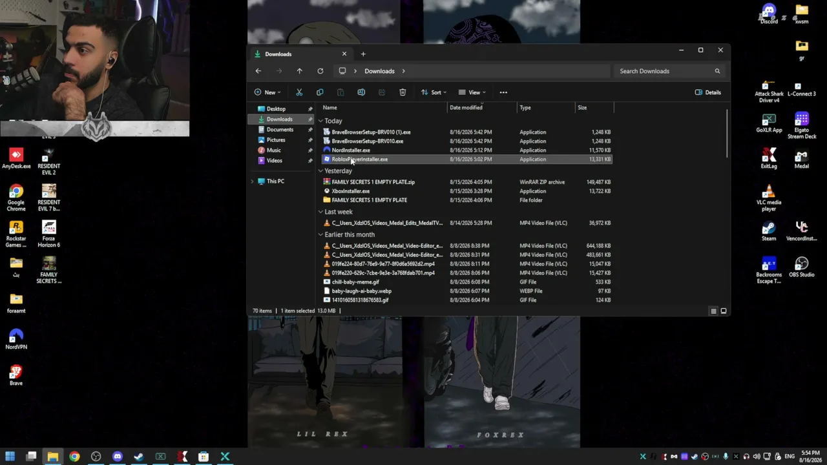Open the New dropdown menu
This screenshot has width=827, height=465.
click(267, 92)
